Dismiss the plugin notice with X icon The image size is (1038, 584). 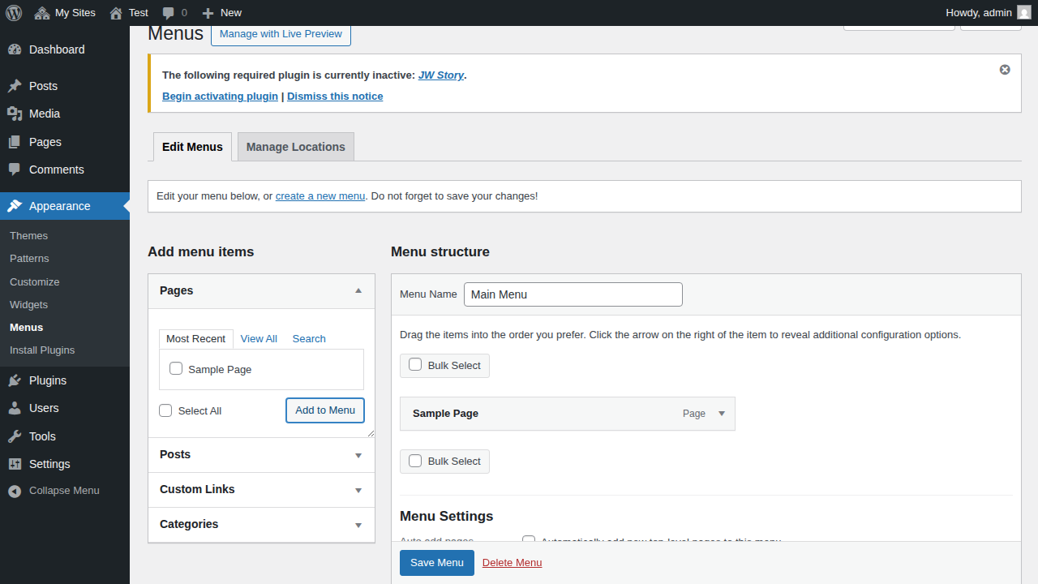[1005, 70]
